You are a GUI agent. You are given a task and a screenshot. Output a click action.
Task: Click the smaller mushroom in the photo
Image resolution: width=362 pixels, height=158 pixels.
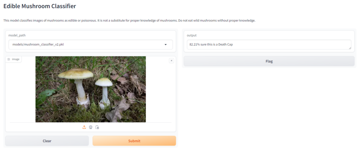pos(104,92)
